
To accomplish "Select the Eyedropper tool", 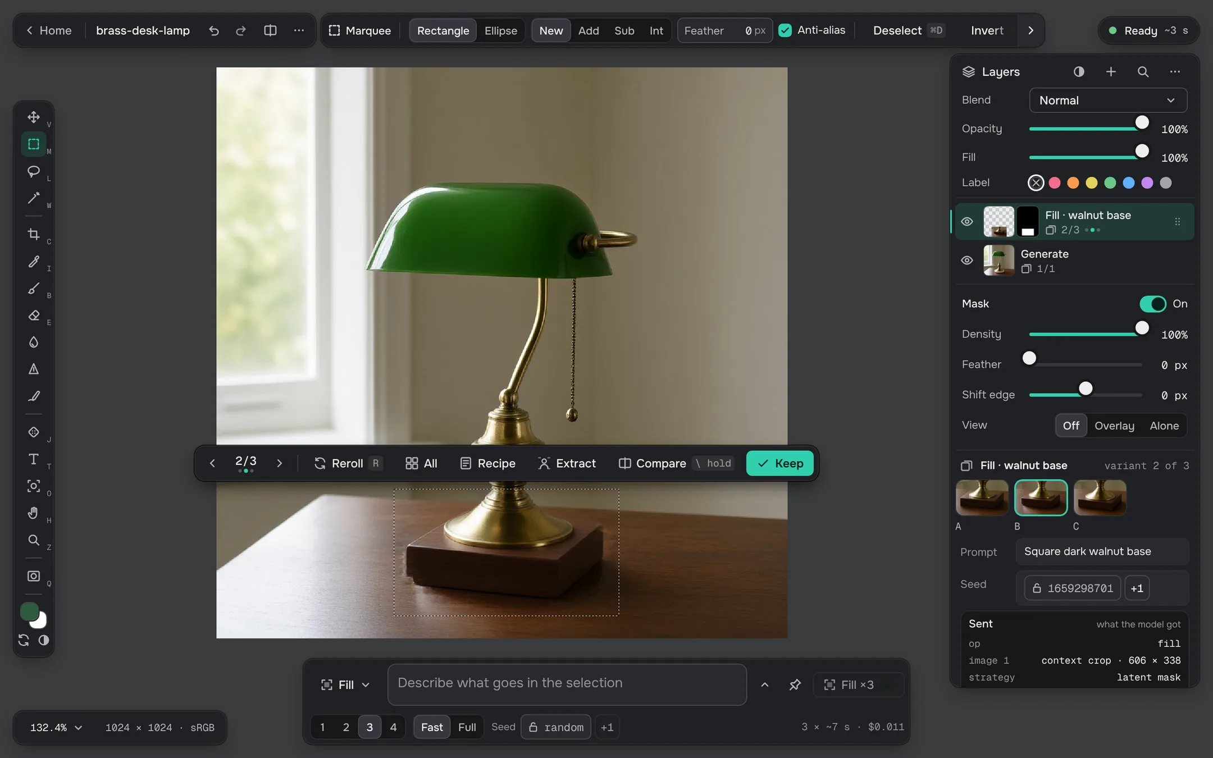I will pos(33,262).
